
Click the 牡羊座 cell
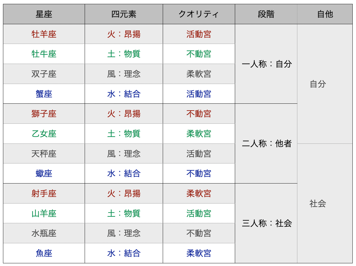tap(44, 34)
